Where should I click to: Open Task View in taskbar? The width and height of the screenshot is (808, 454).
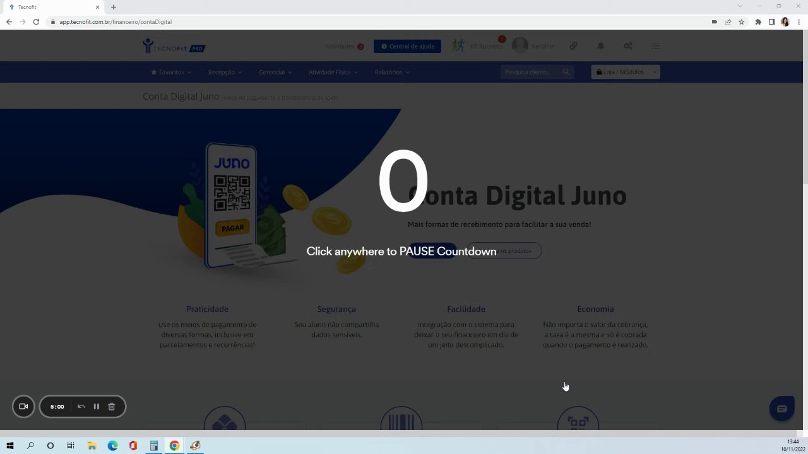71,446
